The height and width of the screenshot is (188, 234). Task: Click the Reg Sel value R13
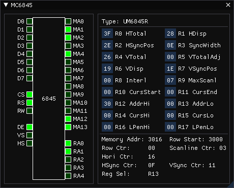click(153, 174)
